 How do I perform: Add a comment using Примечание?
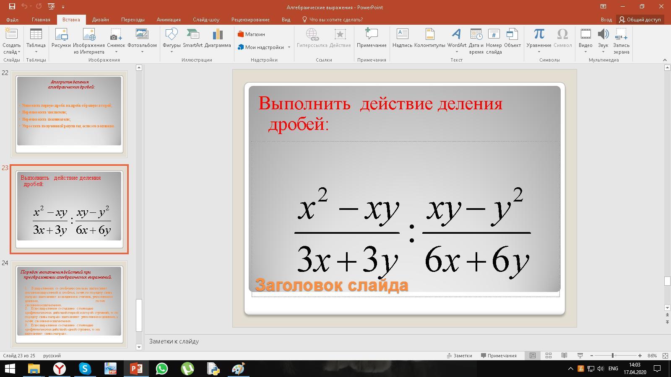(x=372, y=38)
